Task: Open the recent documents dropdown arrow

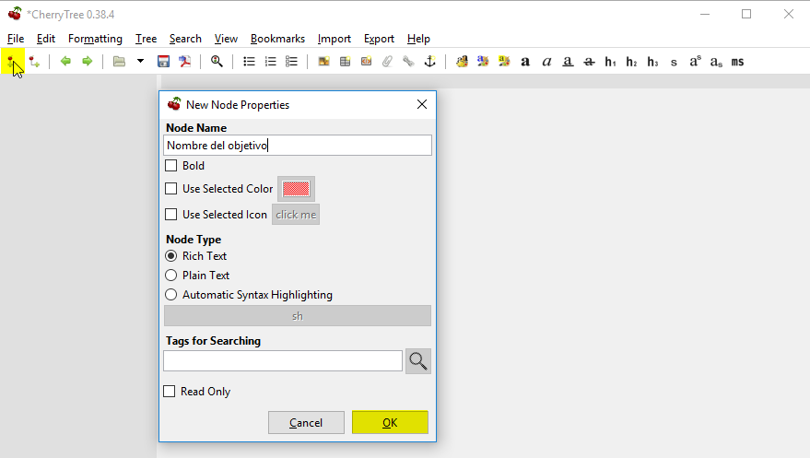Action: (140, 62)
